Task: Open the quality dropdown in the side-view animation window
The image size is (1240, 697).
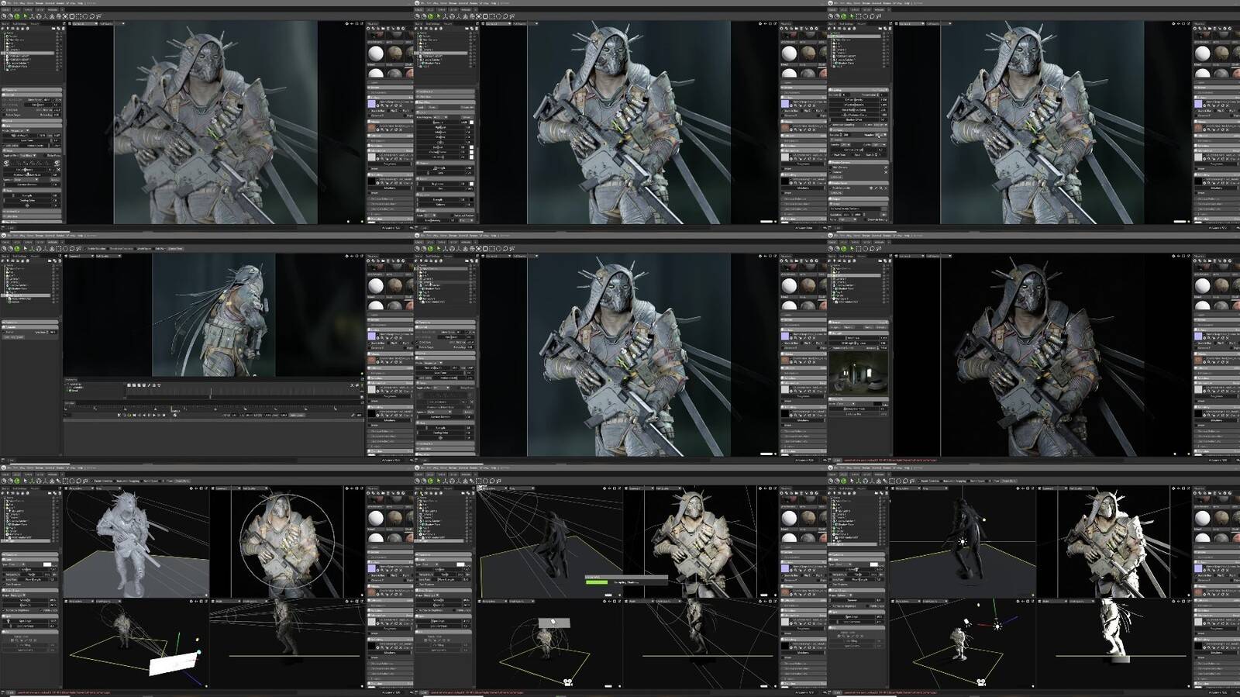Action: coord(109,256)
